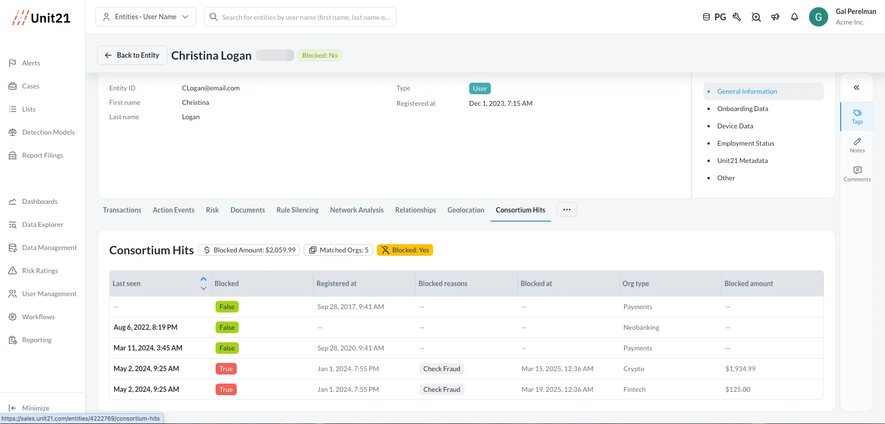
Task: Click the megaphone announcements icon
Action: 775,17
